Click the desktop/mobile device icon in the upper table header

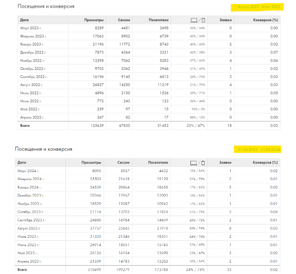click(x=198, y=20)
